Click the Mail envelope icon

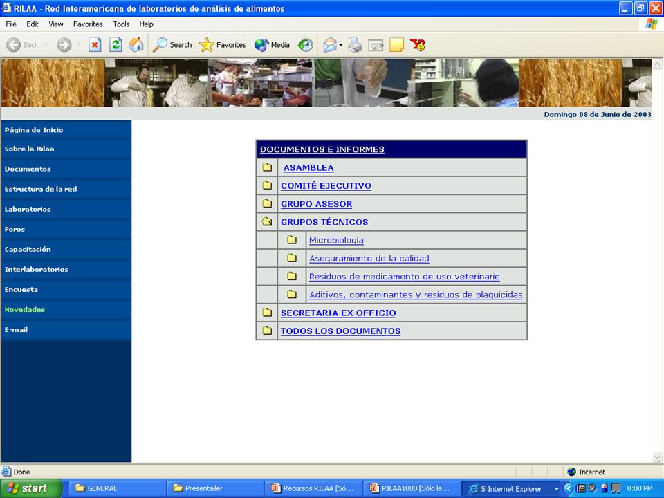[330, 44]
